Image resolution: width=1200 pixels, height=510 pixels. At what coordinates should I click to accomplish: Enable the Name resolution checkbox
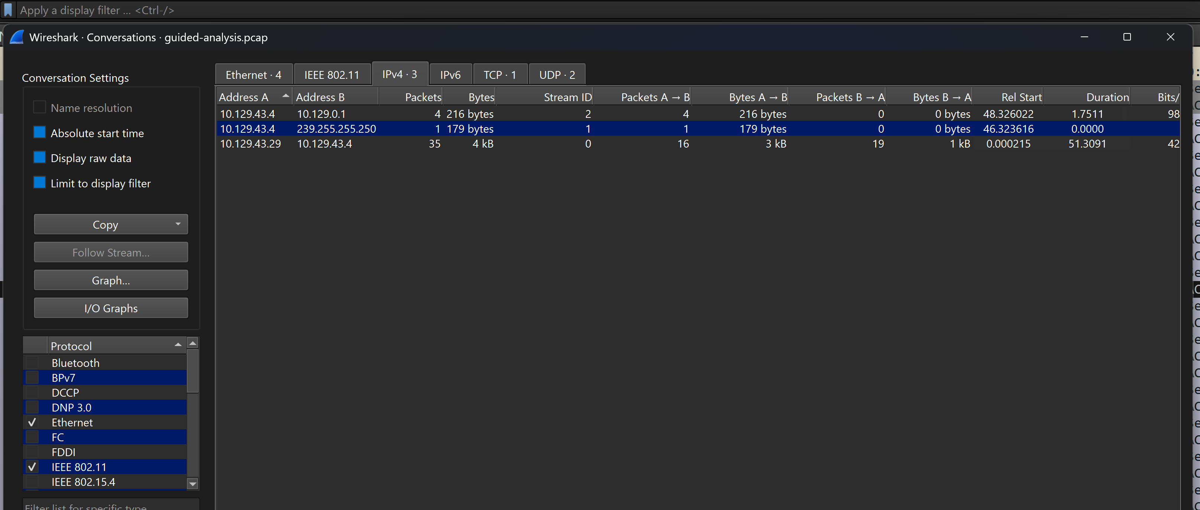coord(40,107)
